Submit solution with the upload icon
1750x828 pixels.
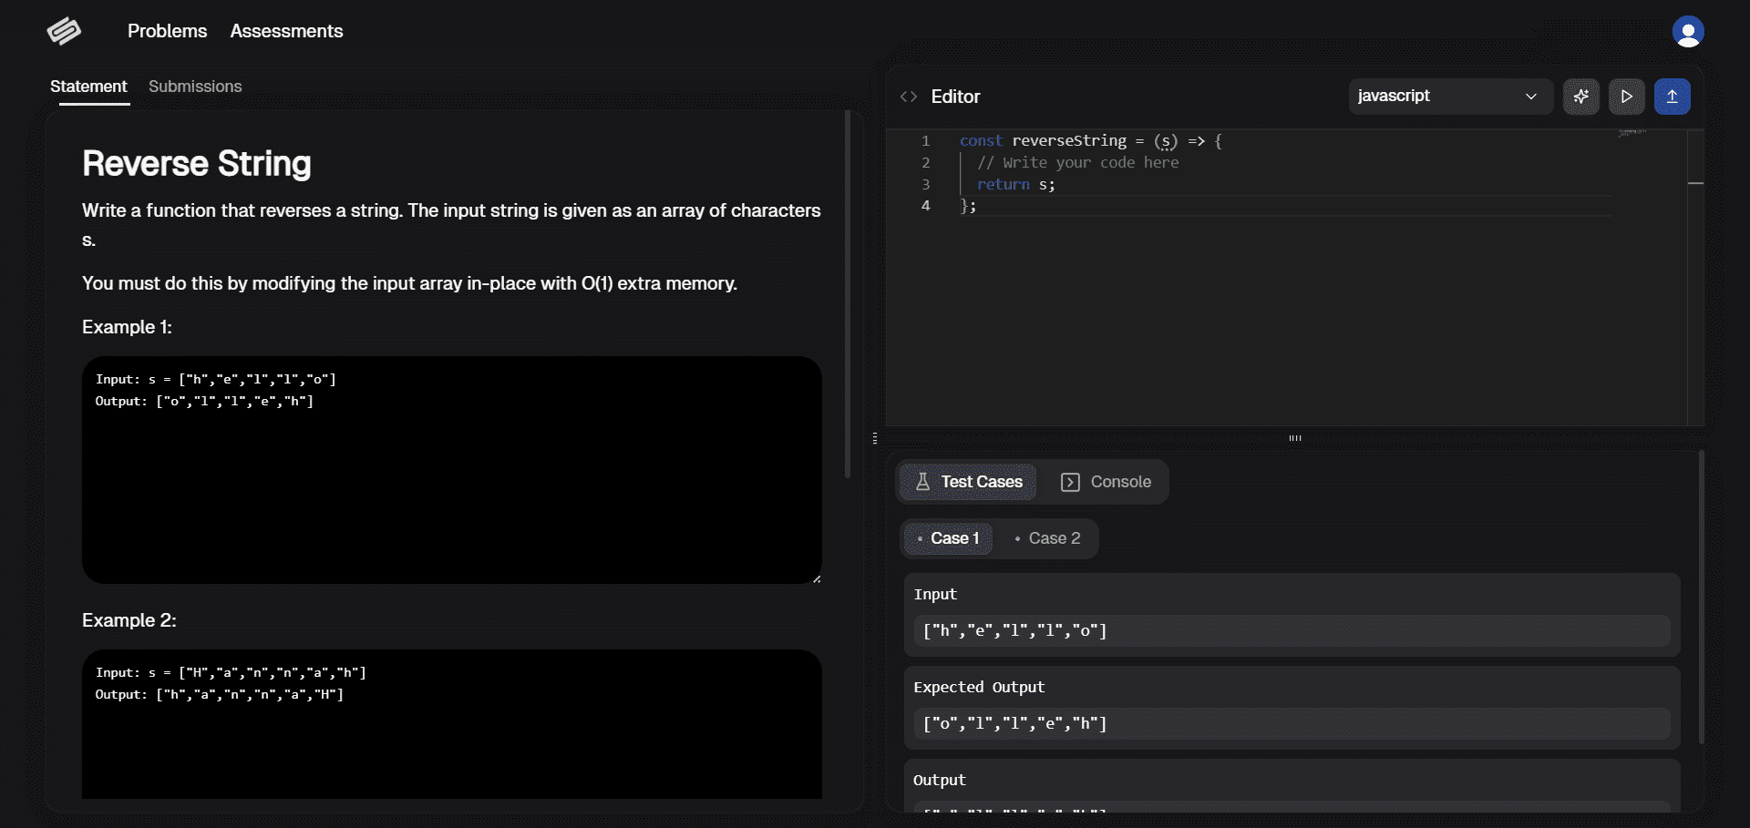pos(1672,97)
